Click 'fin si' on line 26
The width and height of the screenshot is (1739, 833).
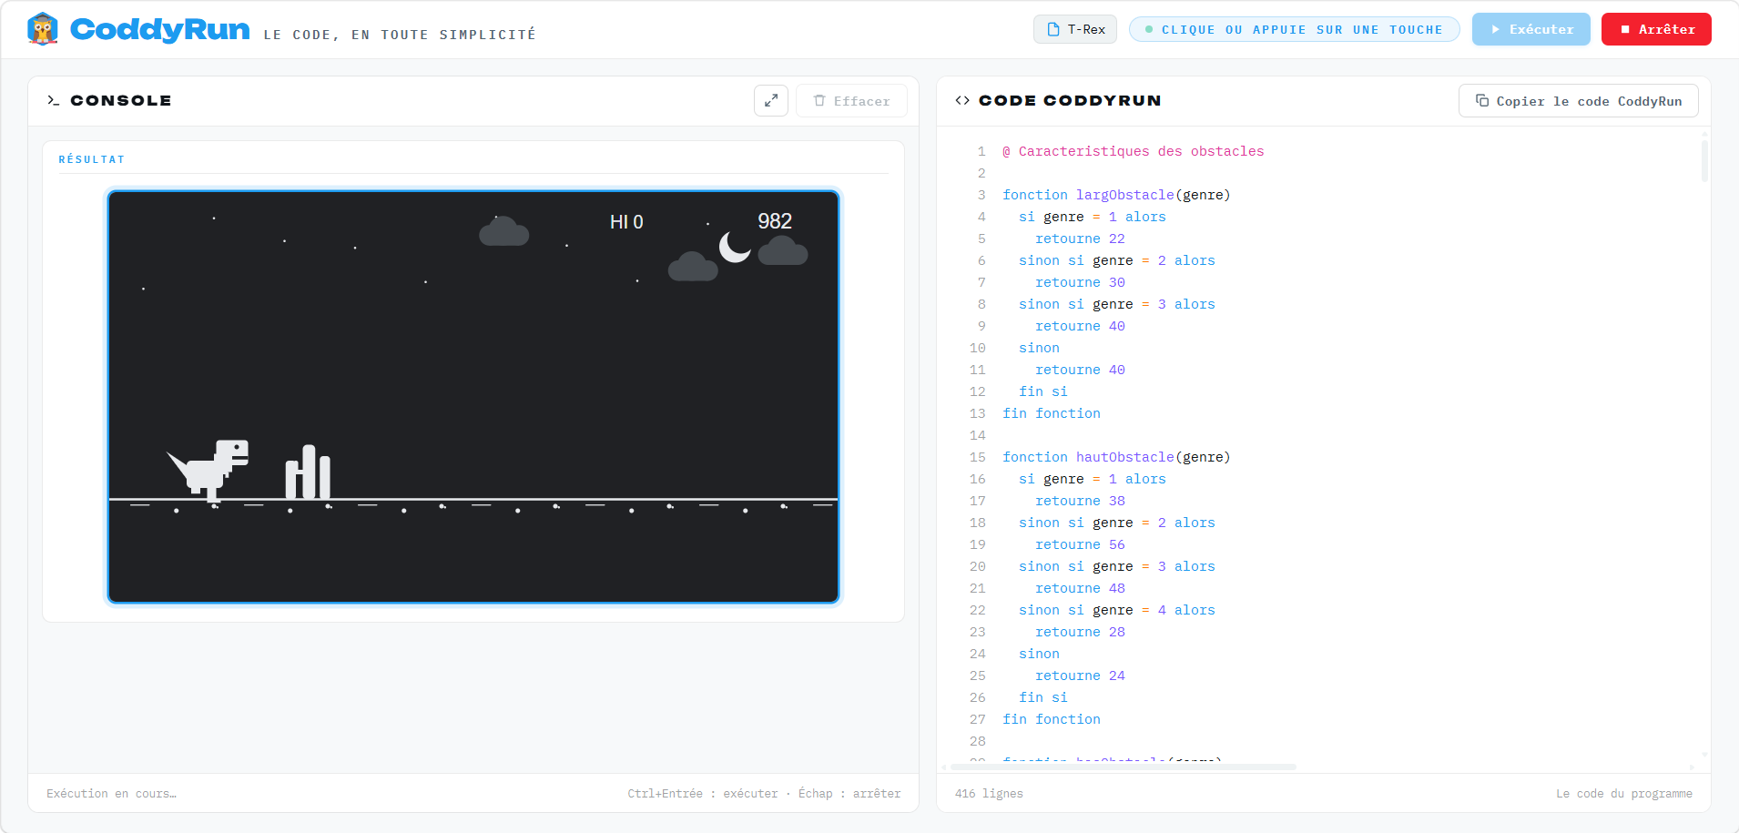(1043, 697)
